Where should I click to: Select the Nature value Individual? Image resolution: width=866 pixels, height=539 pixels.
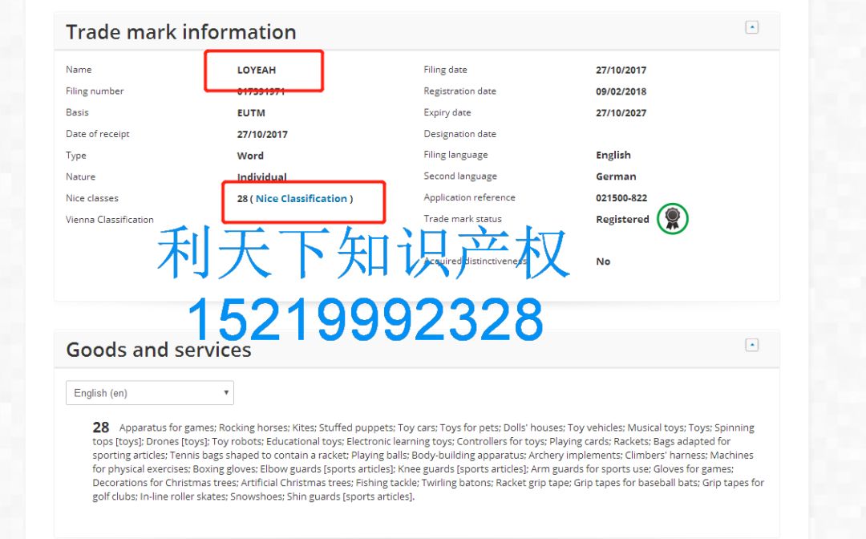coord(261,177)
